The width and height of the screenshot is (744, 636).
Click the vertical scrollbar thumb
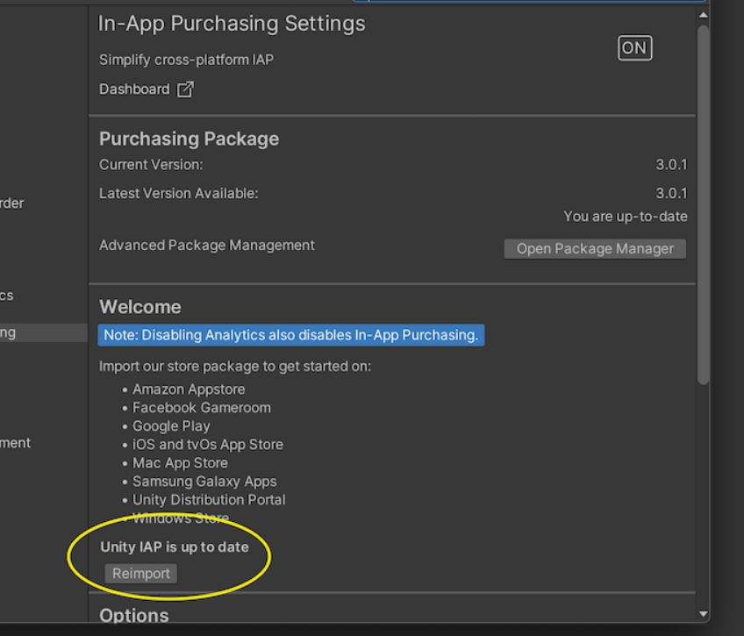tap(703, 205)
